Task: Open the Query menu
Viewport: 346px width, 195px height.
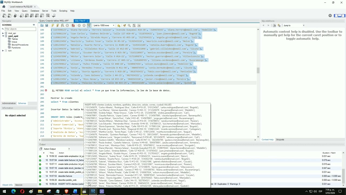Action: pos(25,11)
